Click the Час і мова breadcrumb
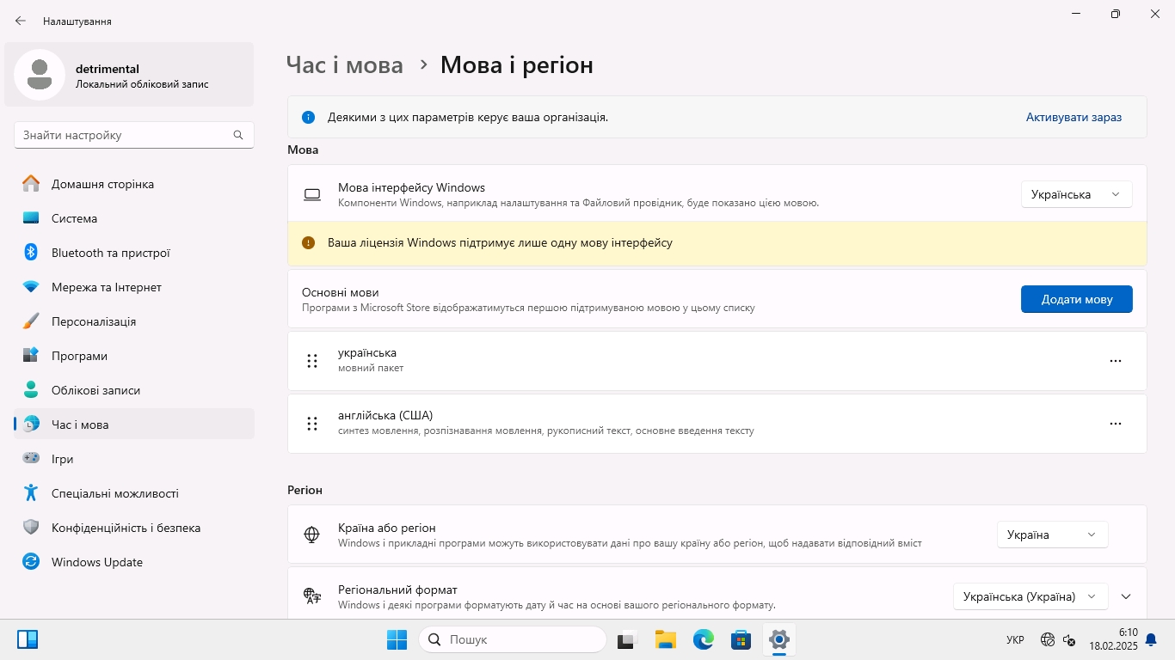 pyautogui.click(x=344, y=64)
